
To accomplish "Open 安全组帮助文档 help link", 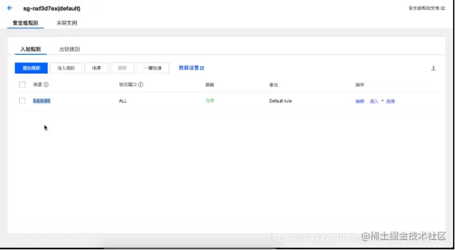I will pos(427,9).
